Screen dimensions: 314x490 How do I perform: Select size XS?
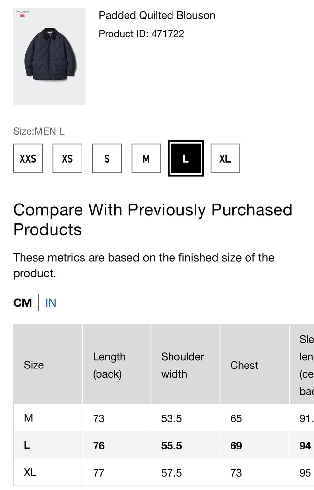[67, 158]
